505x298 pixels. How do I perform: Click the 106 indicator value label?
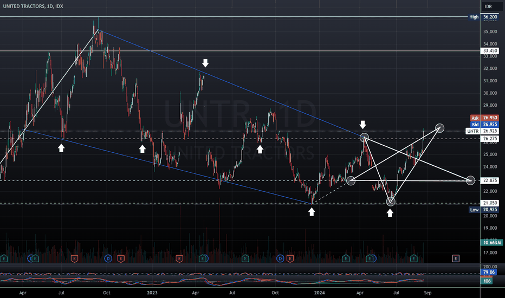click(487, 281)
